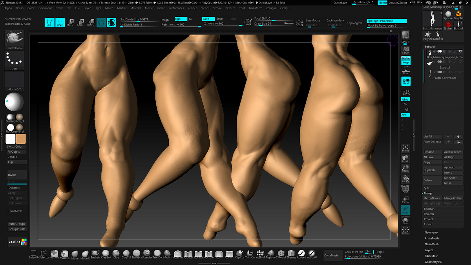Select the ZModeler brush
471x265 pixels.
coord(281,254)
